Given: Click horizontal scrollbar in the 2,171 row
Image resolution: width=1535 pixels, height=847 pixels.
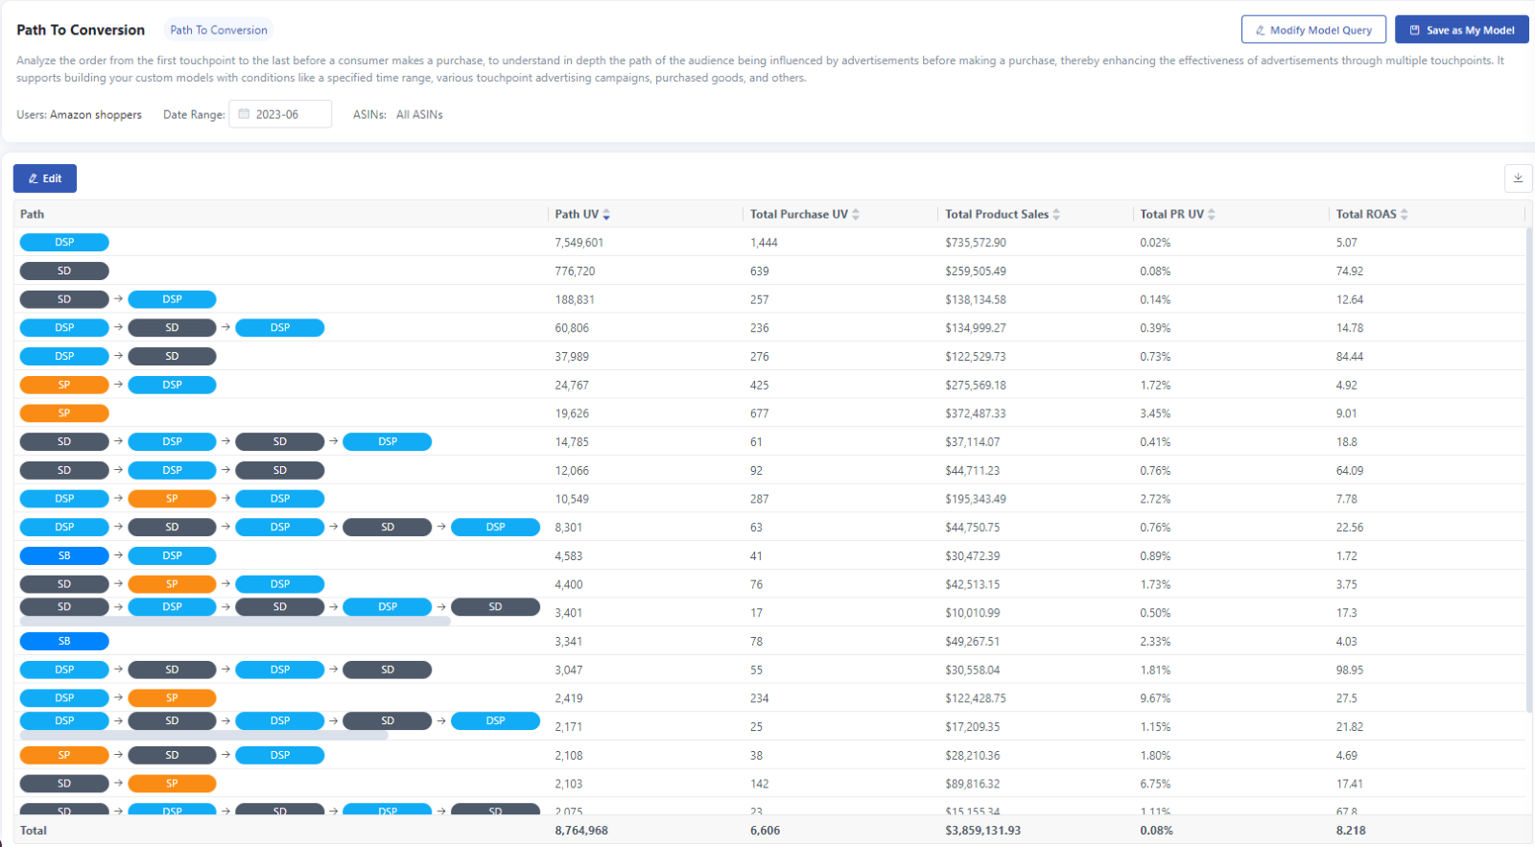Looking at the screenshot, I should 204,736.
